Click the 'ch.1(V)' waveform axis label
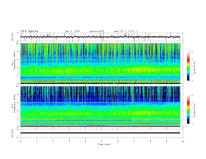Screen dimensions: 206x159 pyautogui.click(x=12, y=37)
